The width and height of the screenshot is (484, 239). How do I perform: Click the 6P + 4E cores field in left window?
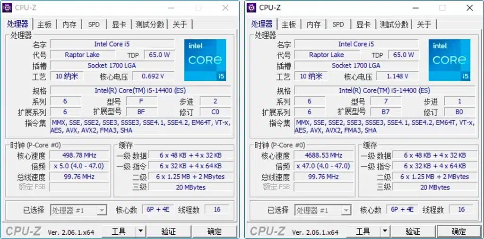tap(158, 210)
